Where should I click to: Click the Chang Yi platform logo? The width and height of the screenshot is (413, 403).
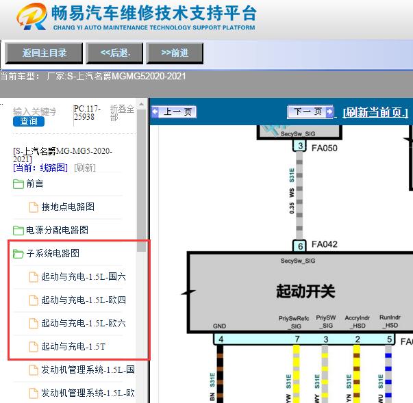pyautogui.click(x=32, y=16)
